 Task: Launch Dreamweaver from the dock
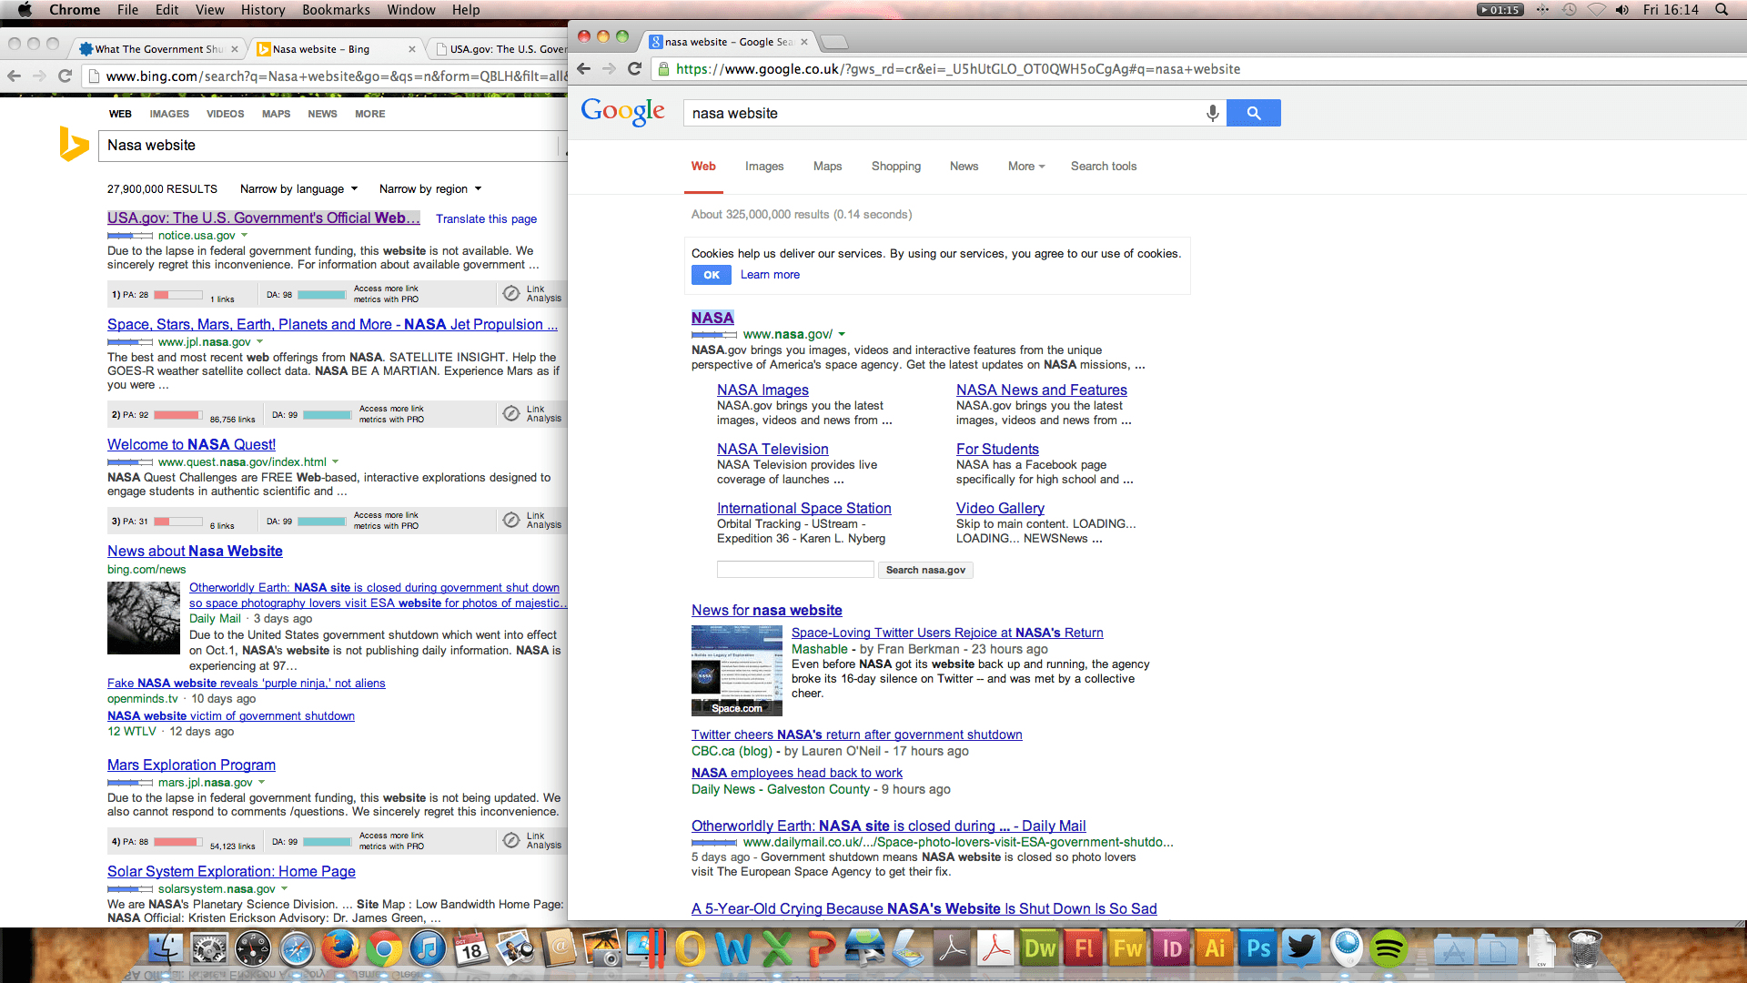[1039, 949]
